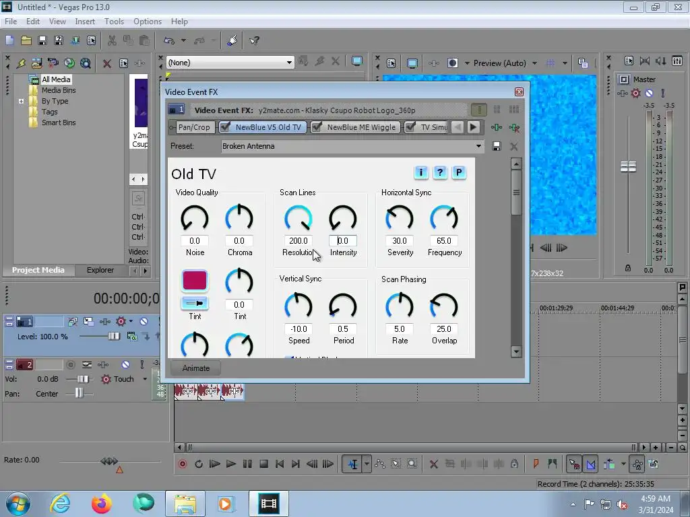Image resolution: width=690 pixels, height=517 pixels.
Task: Click the Stop button in transport bar
Action: tap(263, 464)
